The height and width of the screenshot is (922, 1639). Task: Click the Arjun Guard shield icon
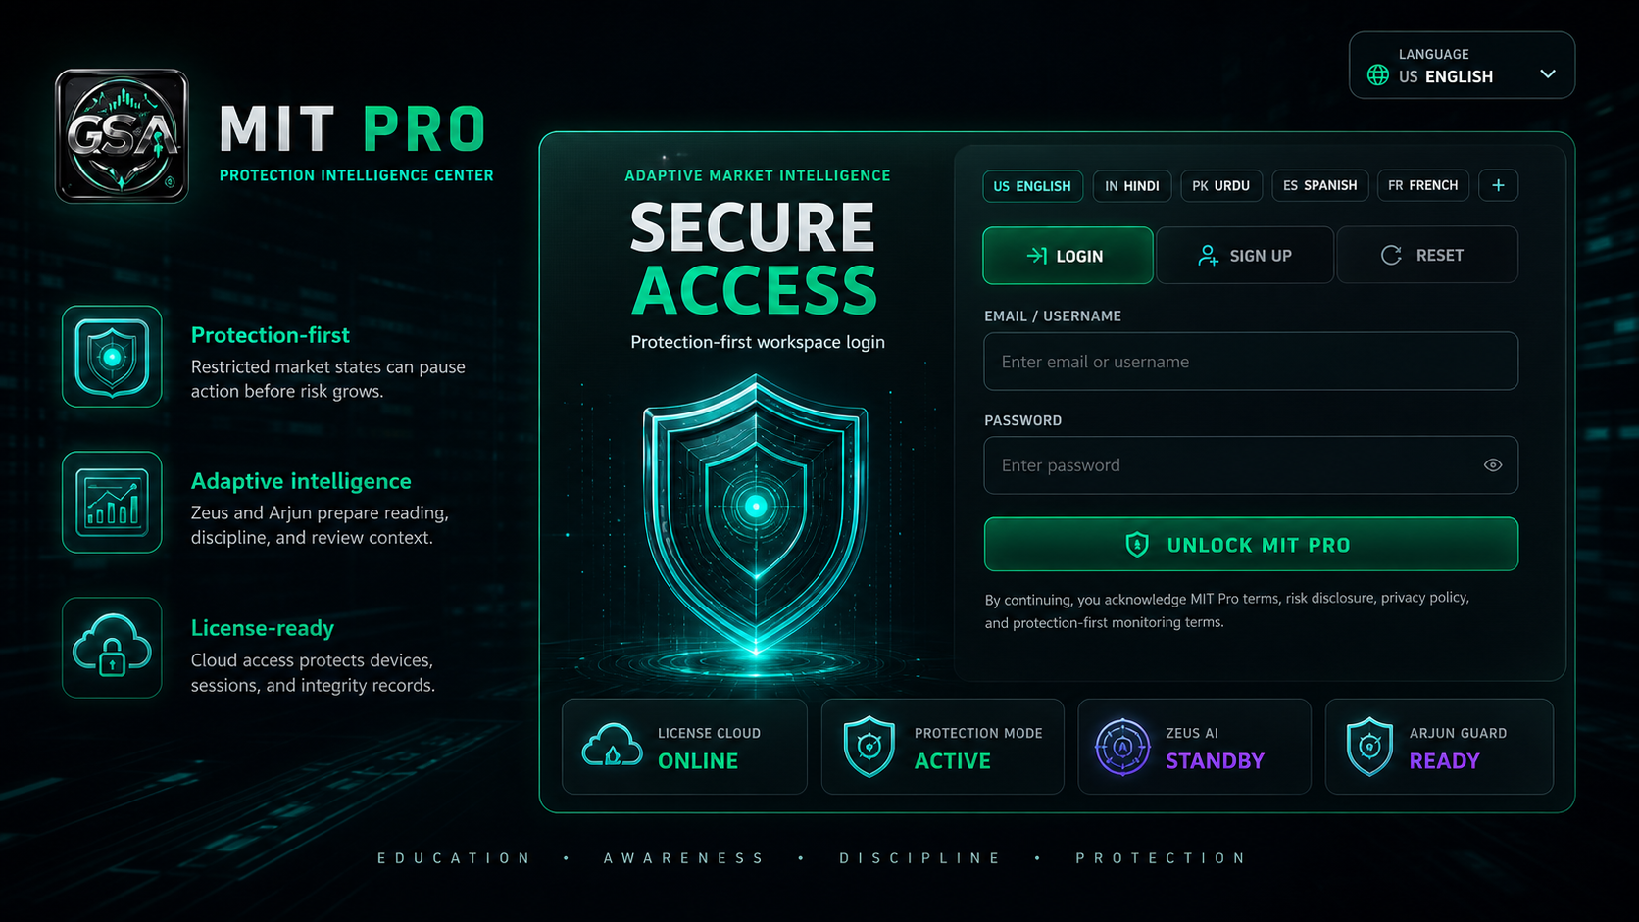tap(1369, 747)
